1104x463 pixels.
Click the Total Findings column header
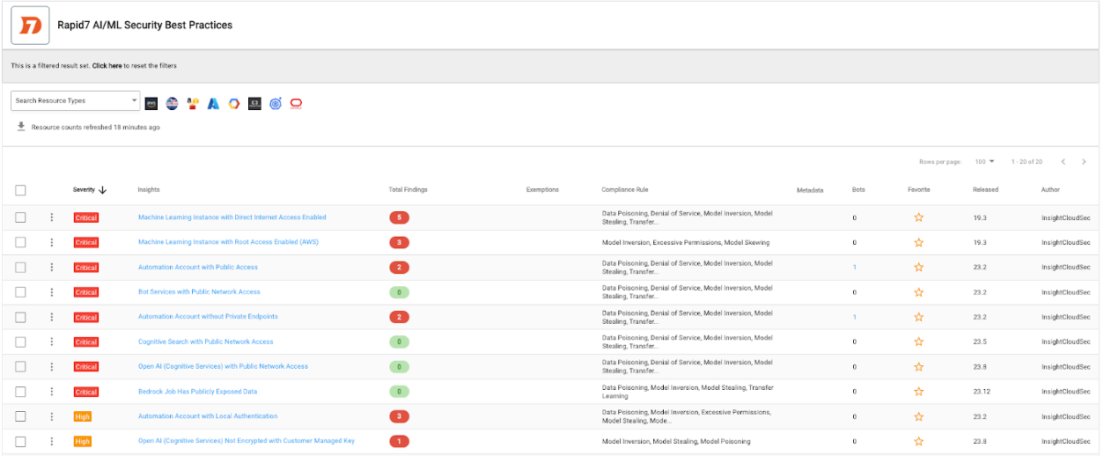click(408, 190)
